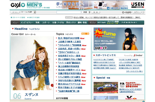Click the livedoor logo in sports topics
155x102 pixels.
click(138, 55)
